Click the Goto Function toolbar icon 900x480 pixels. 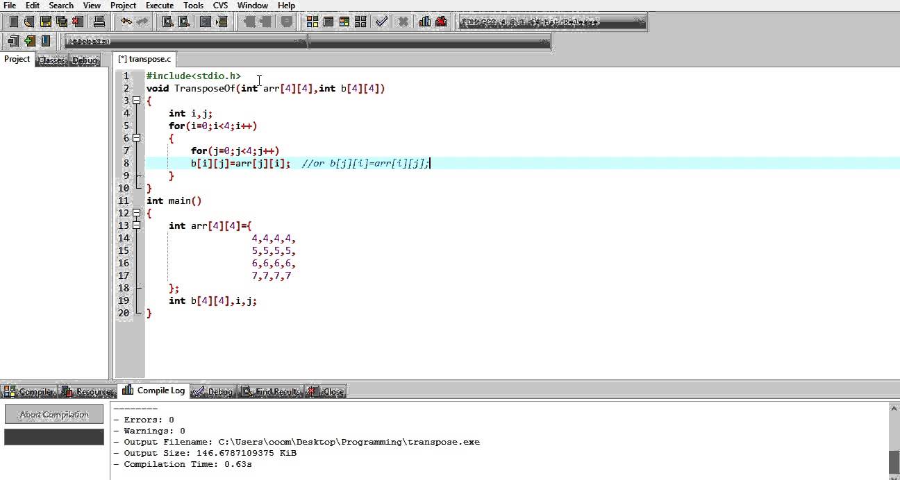(206, 22)
